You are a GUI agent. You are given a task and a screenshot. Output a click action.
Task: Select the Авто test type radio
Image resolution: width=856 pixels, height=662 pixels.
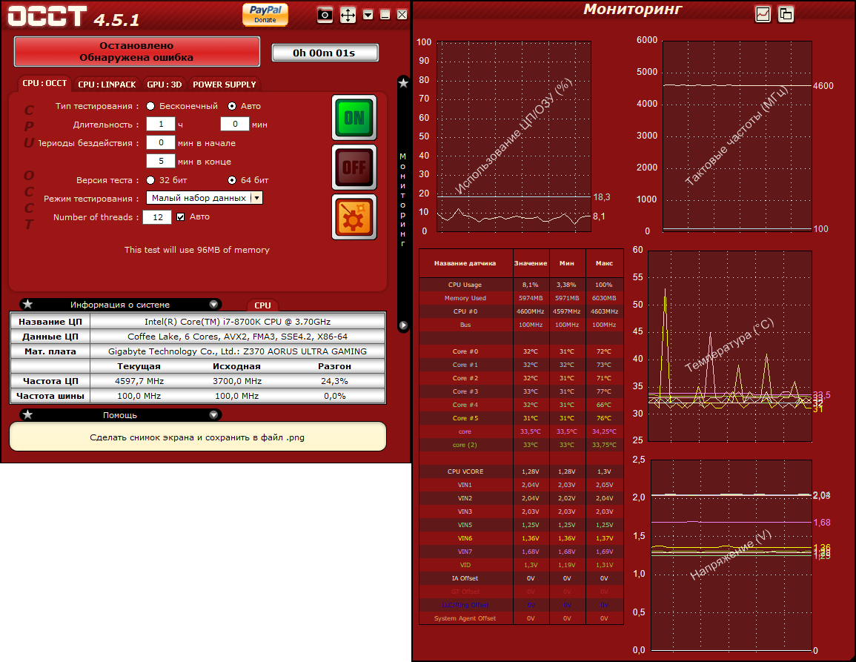(232, 106)
